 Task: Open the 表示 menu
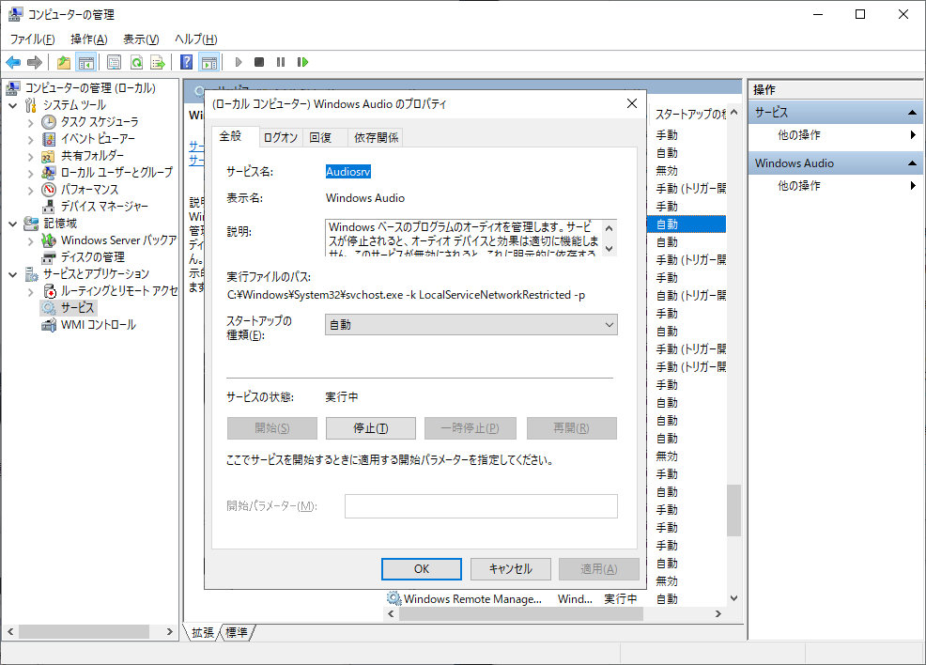click(x=141, y=39)
